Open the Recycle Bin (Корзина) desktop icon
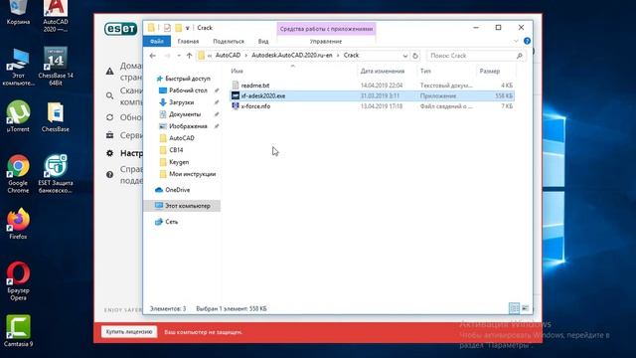636x358 pixels. click(x=18, y=12)
